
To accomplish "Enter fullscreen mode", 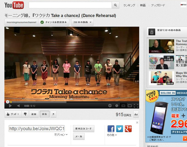I will [x=136, y=106].
